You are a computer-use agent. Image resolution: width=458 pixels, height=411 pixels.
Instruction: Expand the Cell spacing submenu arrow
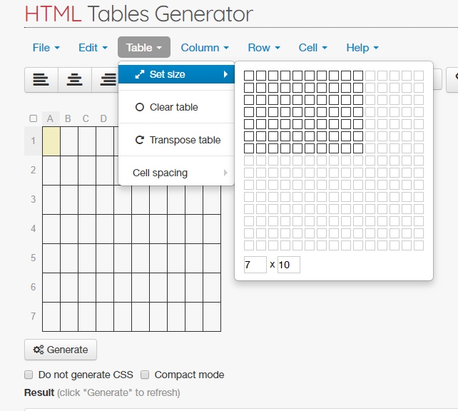pos(225,173)
